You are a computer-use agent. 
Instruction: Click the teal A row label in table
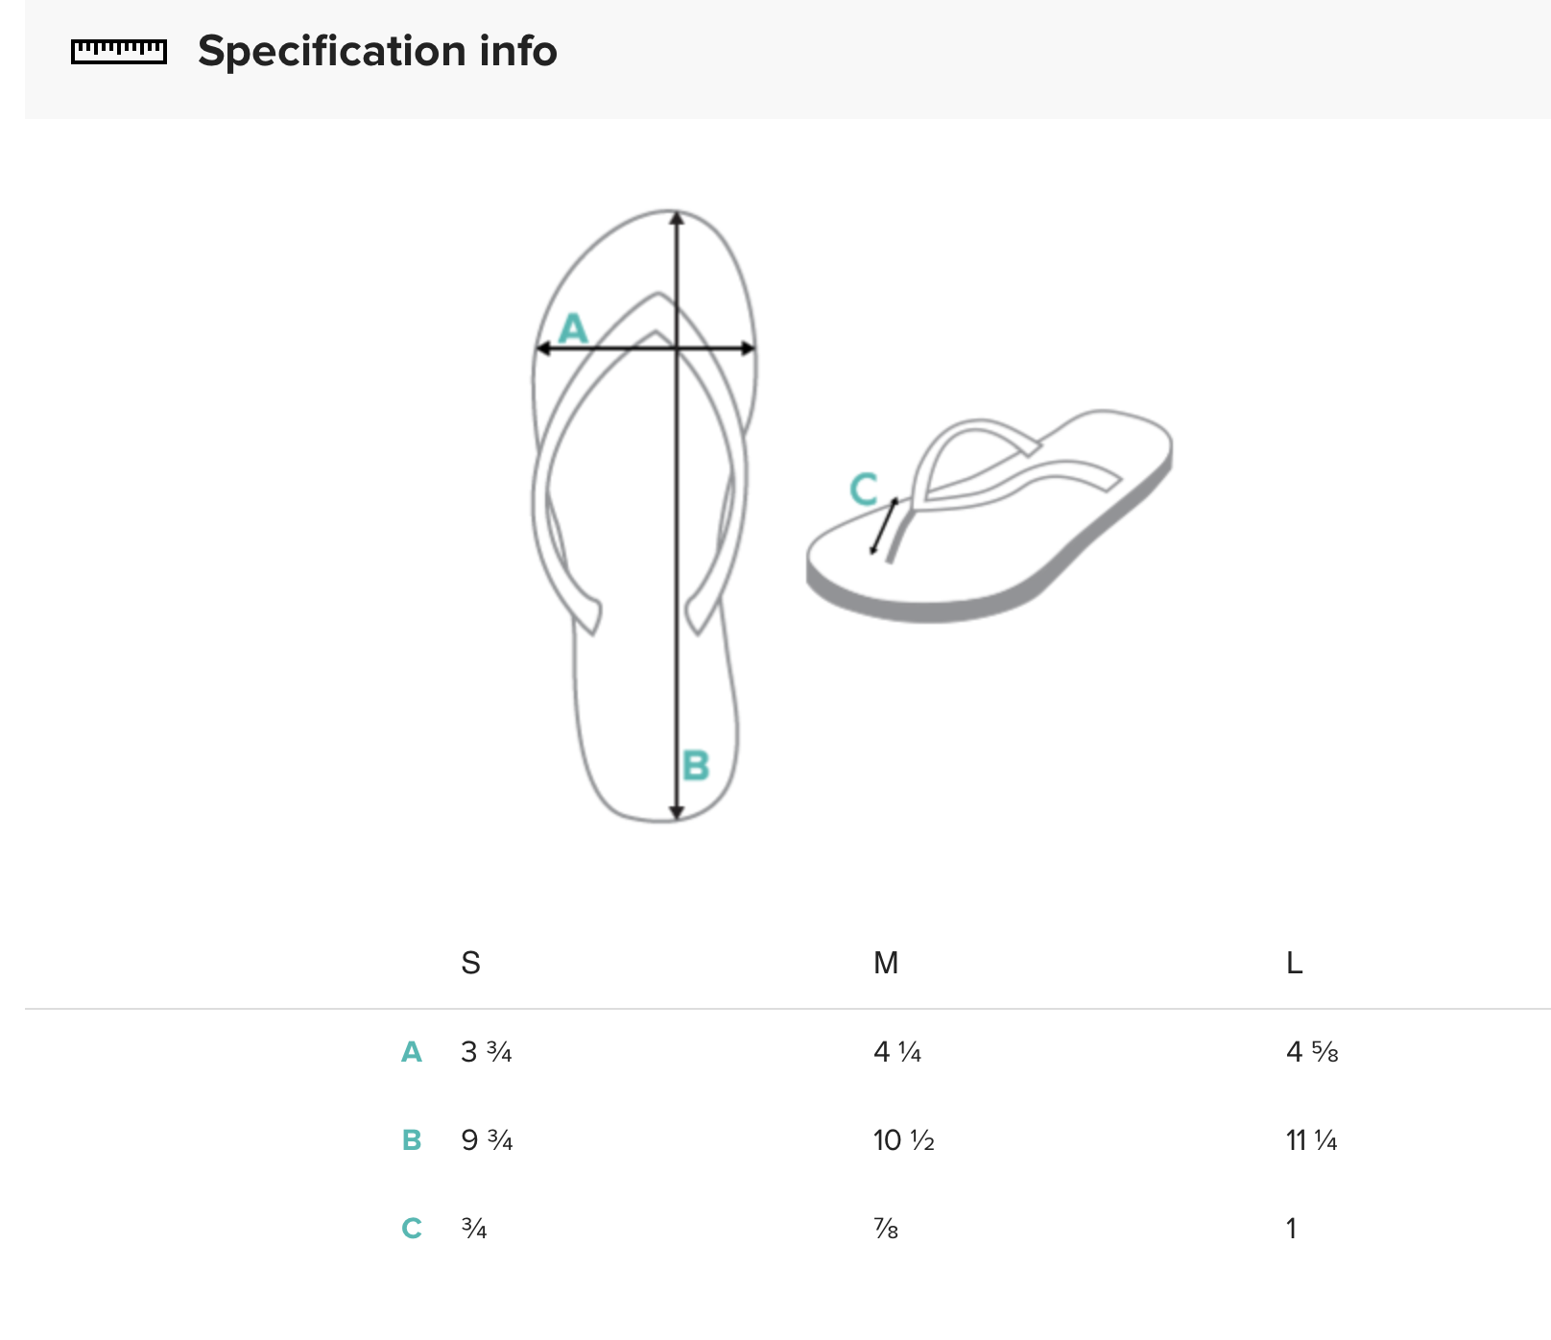tap(412, 1052)
